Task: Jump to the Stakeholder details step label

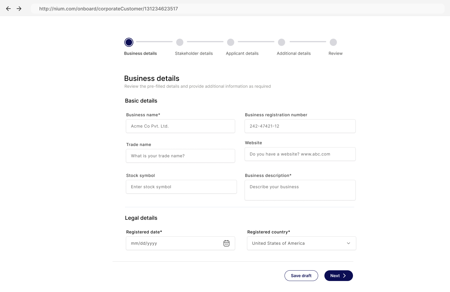Action: 194,53
